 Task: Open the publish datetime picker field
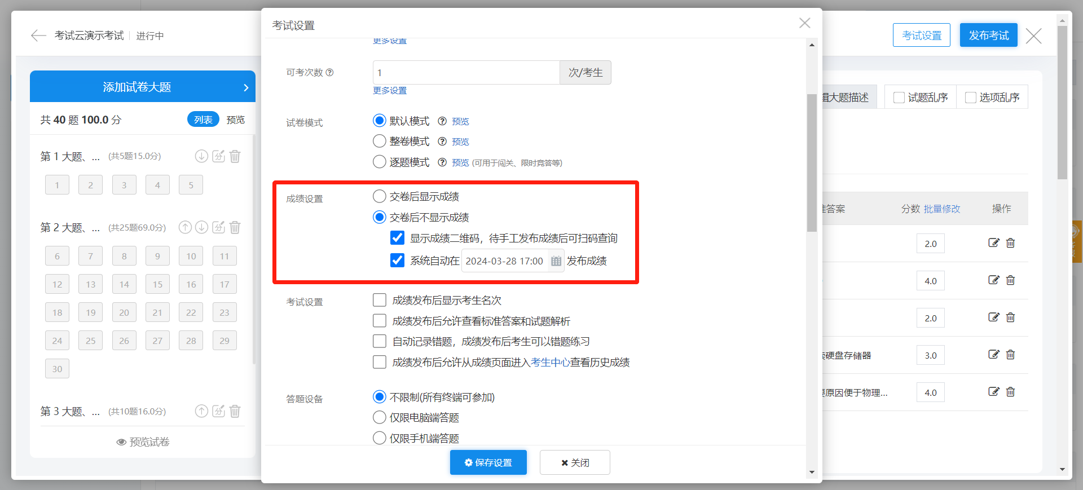pos(504,261)
